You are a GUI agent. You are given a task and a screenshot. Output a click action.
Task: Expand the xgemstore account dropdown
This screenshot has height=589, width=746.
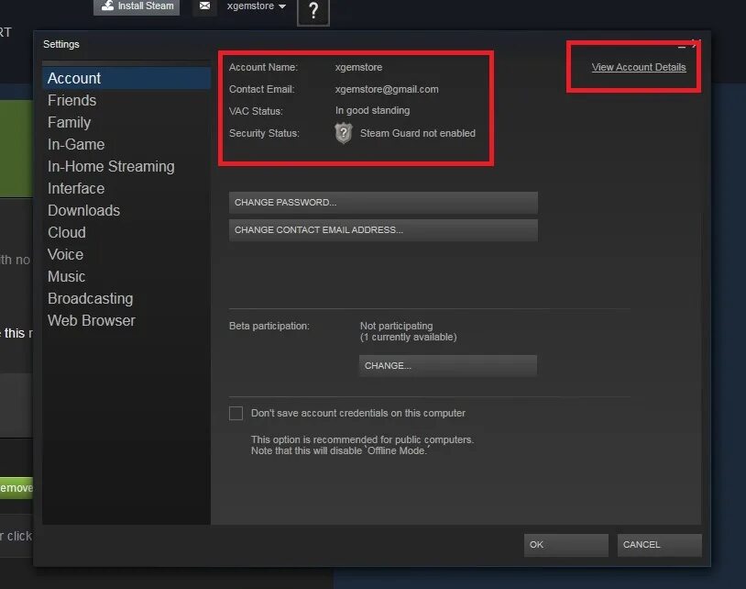257,6
